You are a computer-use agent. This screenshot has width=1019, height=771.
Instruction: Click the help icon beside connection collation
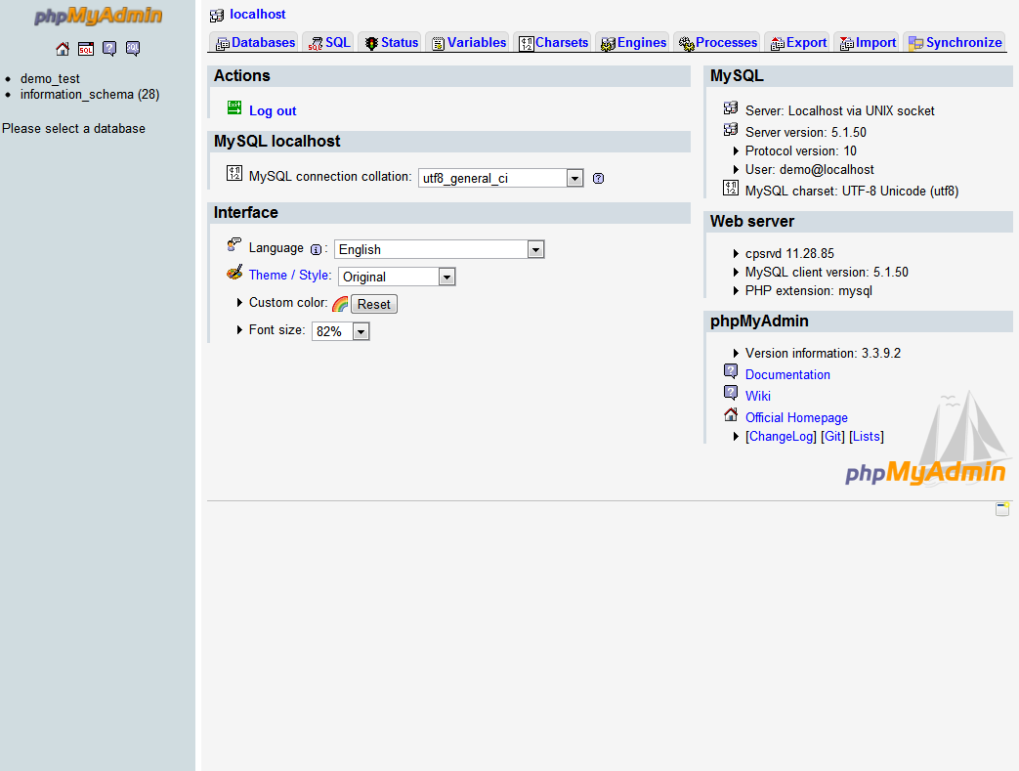599,178
